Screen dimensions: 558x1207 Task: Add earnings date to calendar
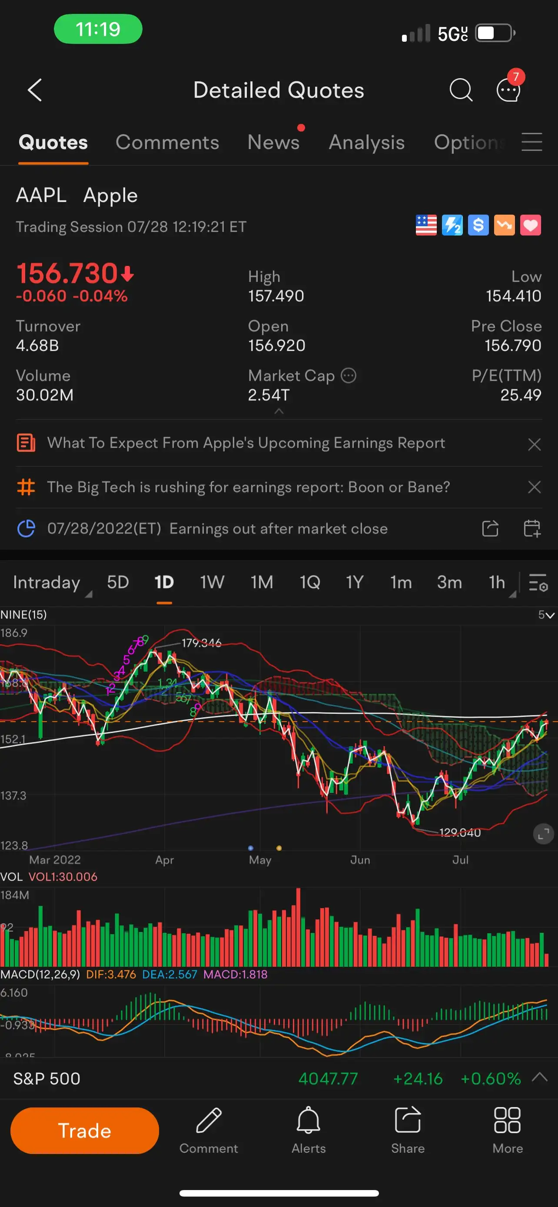coord(532,528)
